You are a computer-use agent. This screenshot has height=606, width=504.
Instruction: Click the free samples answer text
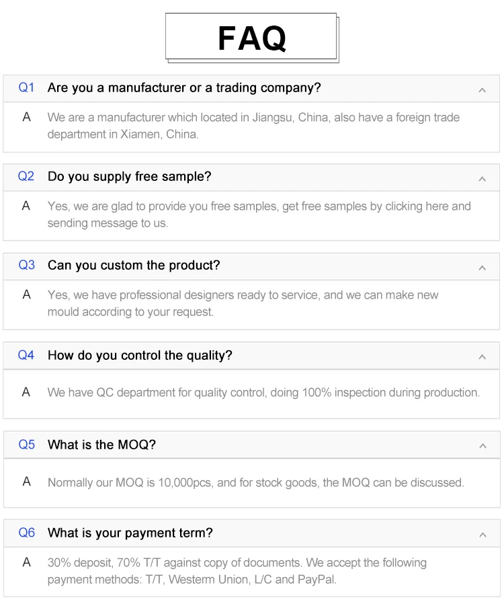(x=259, y=214)
